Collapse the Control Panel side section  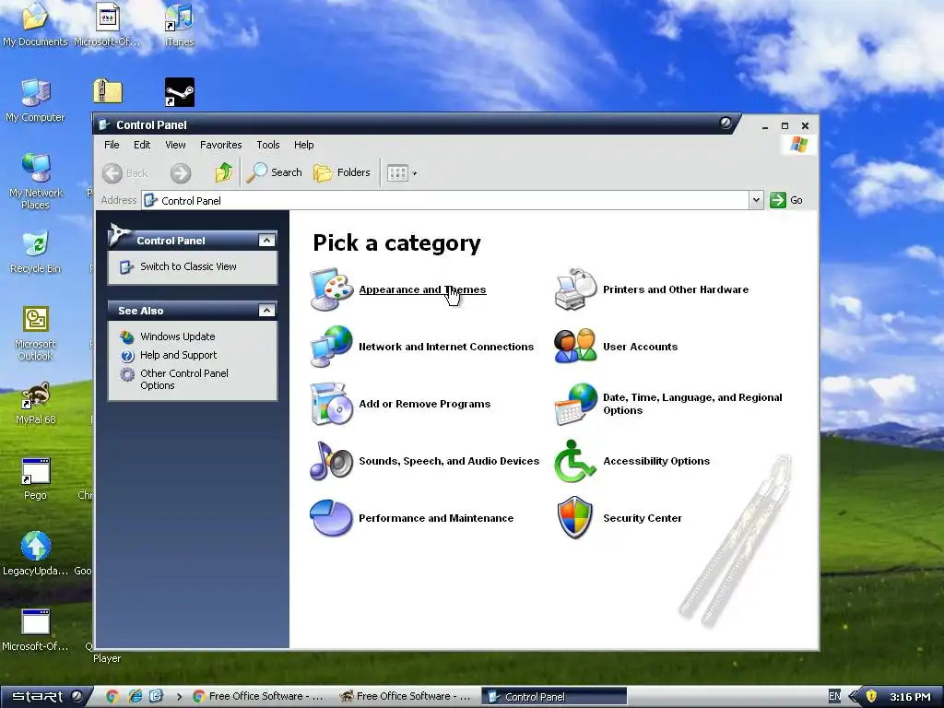(266, 241)
